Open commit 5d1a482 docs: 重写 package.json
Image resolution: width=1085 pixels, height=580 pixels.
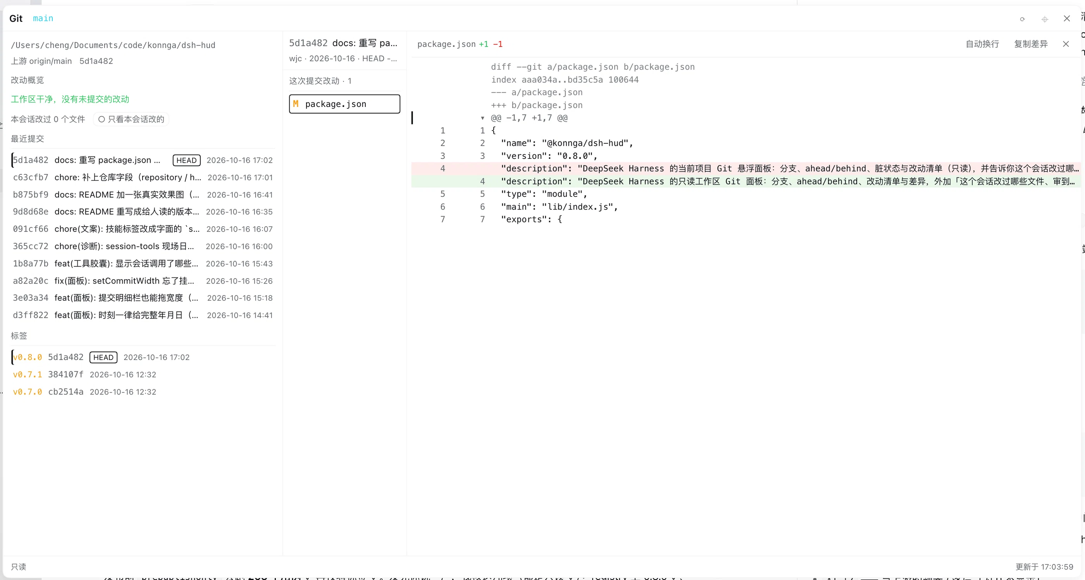(x=143, y=160)
